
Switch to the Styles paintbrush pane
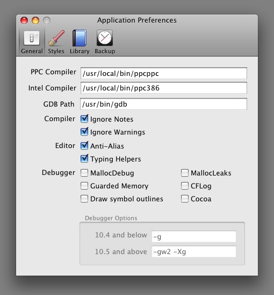point(56,42)
